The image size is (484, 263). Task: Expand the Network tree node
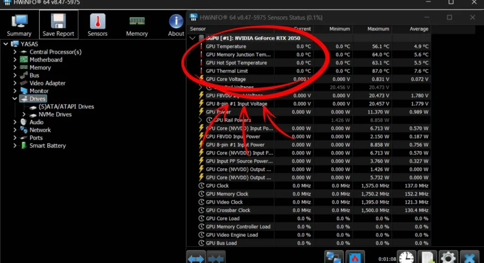coord(15,130)
